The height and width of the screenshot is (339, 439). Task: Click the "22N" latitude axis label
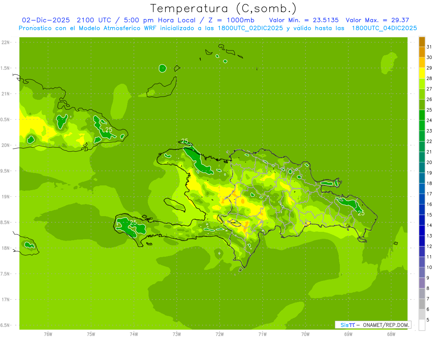(6, 42)
